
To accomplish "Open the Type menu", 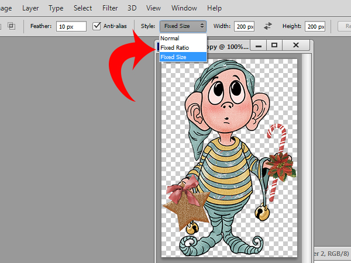I will point(56,8).
